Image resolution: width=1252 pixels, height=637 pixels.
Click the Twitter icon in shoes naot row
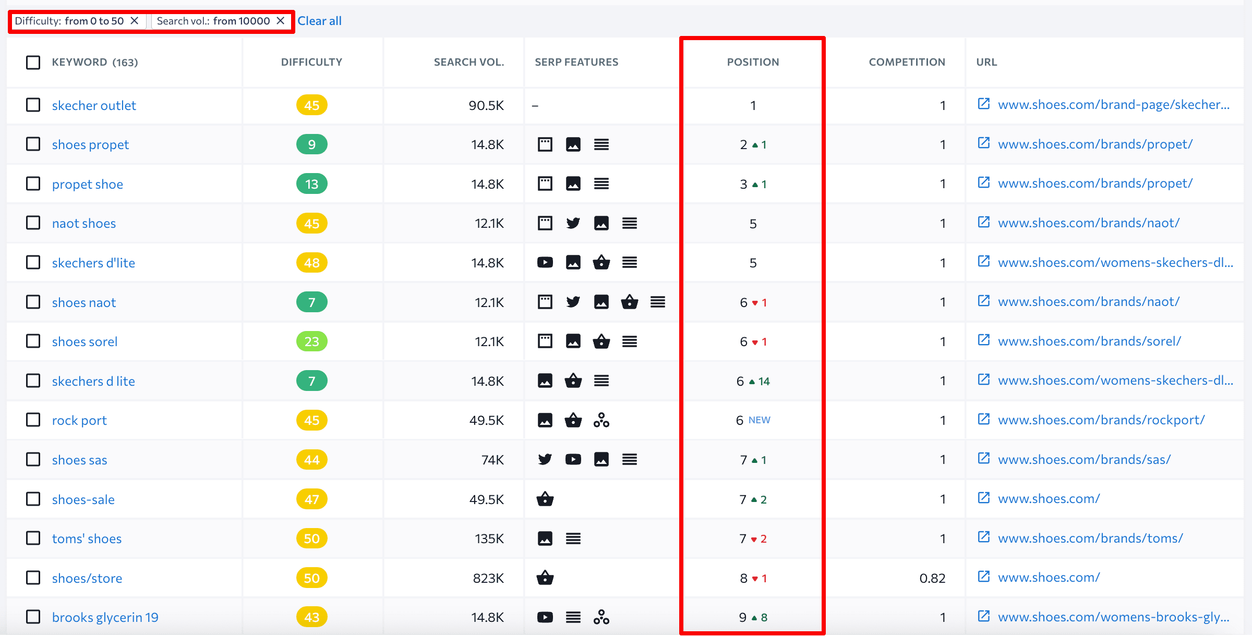pyautogui.click(x=573, y=302)
